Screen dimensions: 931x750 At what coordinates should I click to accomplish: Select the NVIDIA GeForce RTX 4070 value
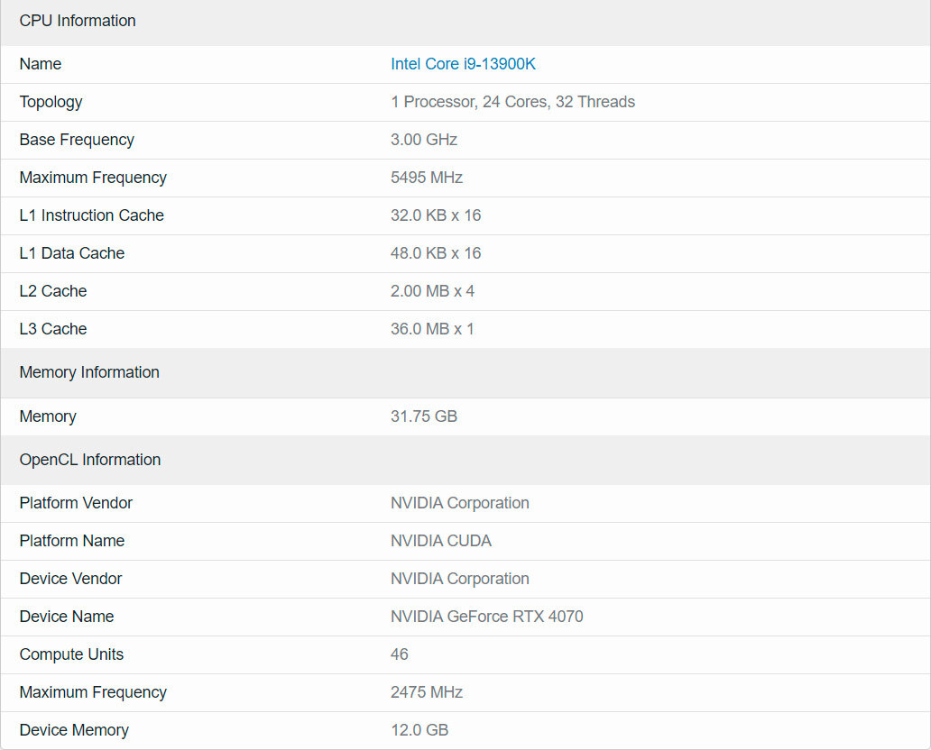487,617
